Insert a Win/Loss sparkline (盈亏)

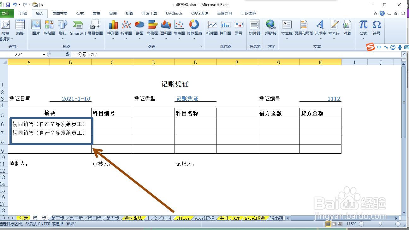239,28
